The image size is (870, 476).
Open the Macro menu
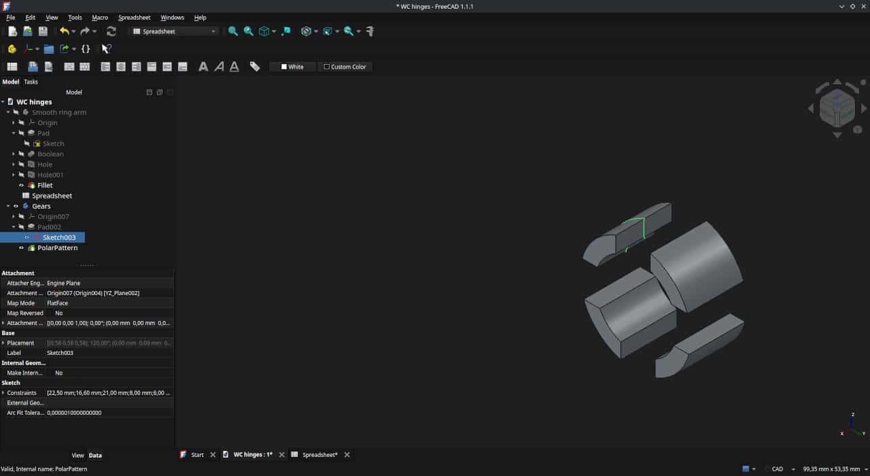100,18
